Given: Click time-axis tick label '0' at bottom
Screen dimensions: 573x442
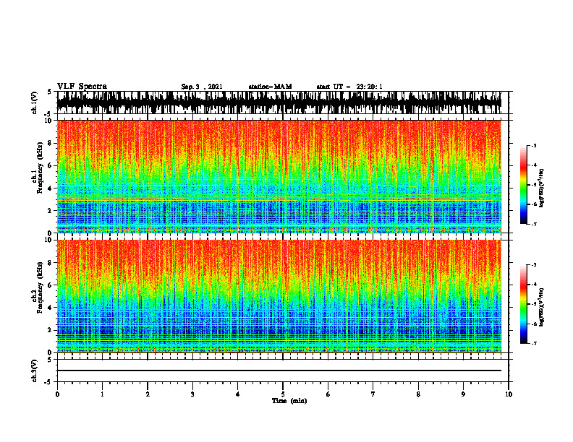Looking at the screenshot, I should pos(57,394).
